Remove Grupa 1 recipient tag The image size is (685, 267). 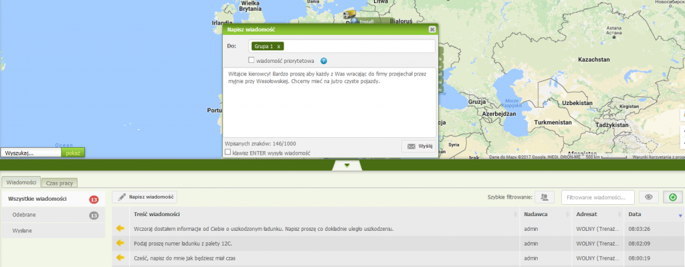[279, 46]
